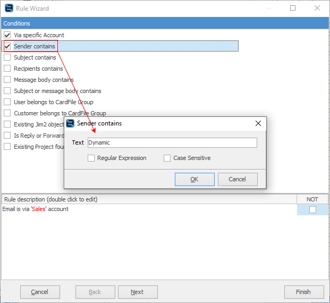Click the Finish button
This screenshot has height=303, width=330.
pyautogui.click(x=304, y=292)
